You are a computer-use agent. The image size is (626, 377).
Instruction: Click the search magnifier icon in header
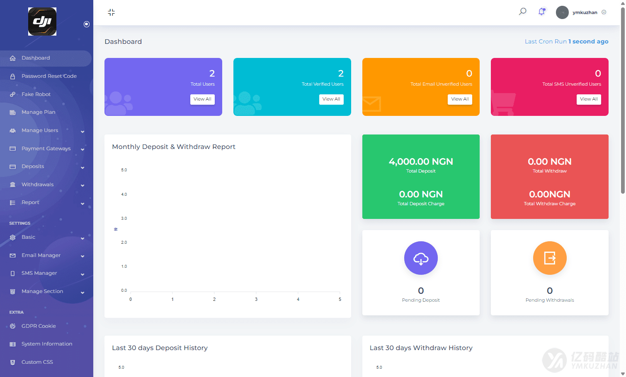[x=522, y=12]
